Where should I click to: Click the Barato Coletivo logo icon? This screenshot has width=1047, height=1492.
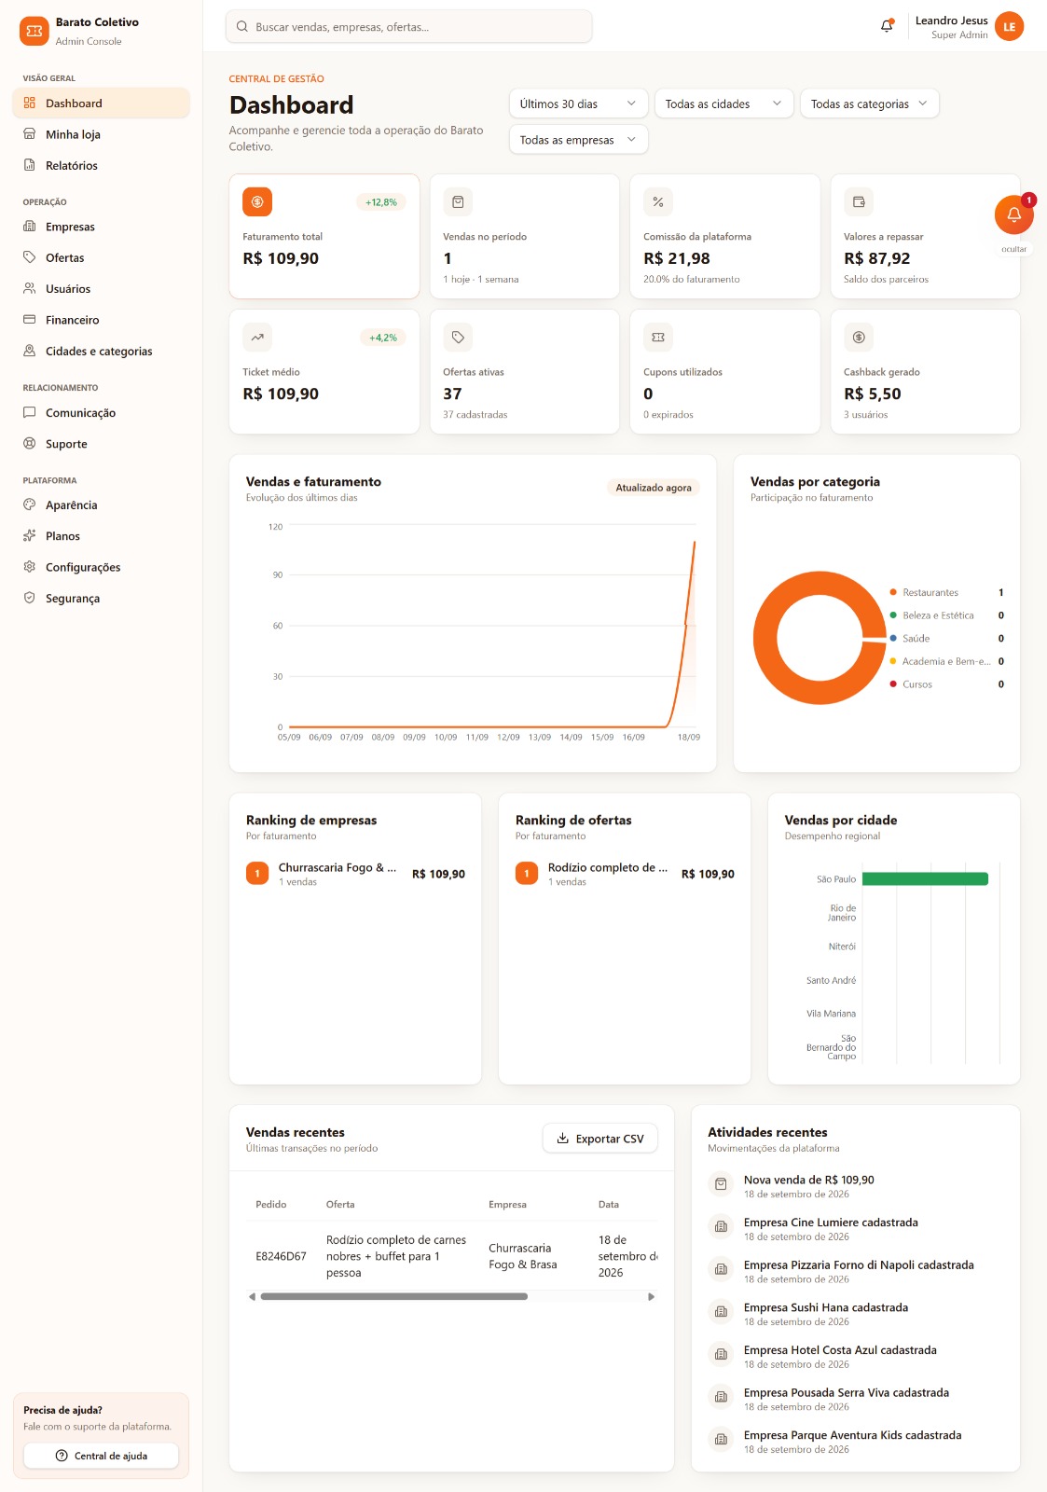pos(34,31)
